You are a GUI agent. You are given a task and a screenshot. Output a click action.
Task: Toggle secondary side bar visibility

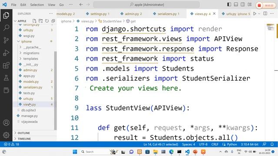[243, 5]
